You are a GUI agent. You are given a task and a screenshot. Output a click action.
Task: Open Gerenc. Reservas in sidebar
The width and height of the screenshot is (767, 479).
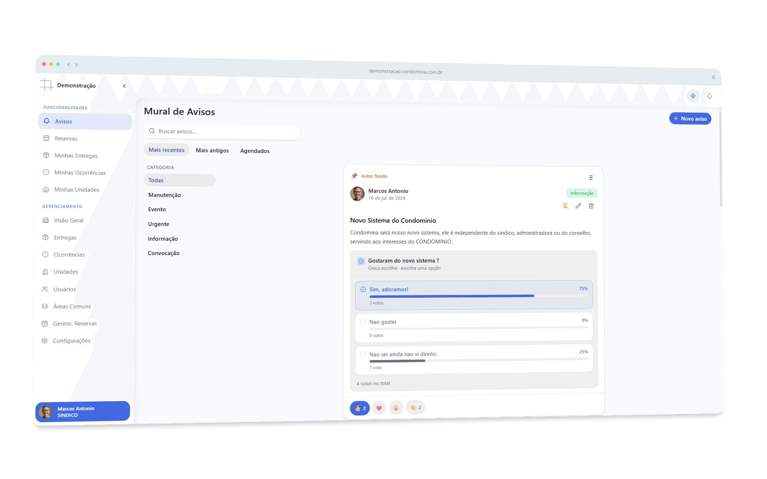(x=75, y=323)
